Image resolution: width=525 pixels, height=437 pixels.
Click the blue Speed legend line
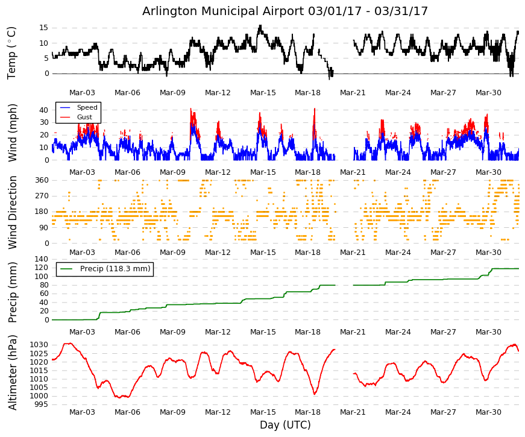point(64,107)
